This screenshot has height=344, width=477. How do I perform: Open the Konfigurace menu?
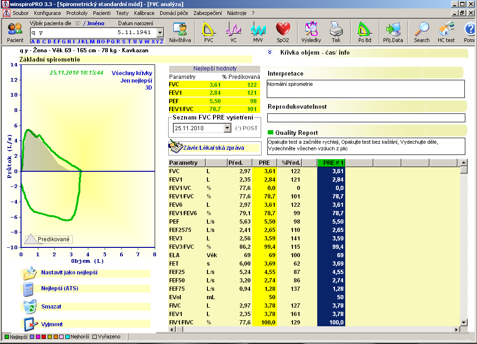coord(48,13)
